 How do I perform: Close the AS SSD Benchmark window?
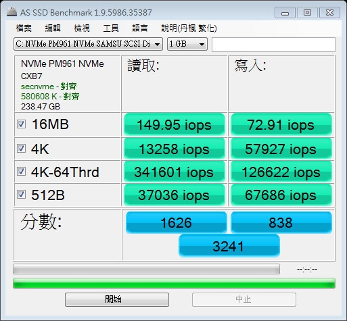(x=329, y=13)
